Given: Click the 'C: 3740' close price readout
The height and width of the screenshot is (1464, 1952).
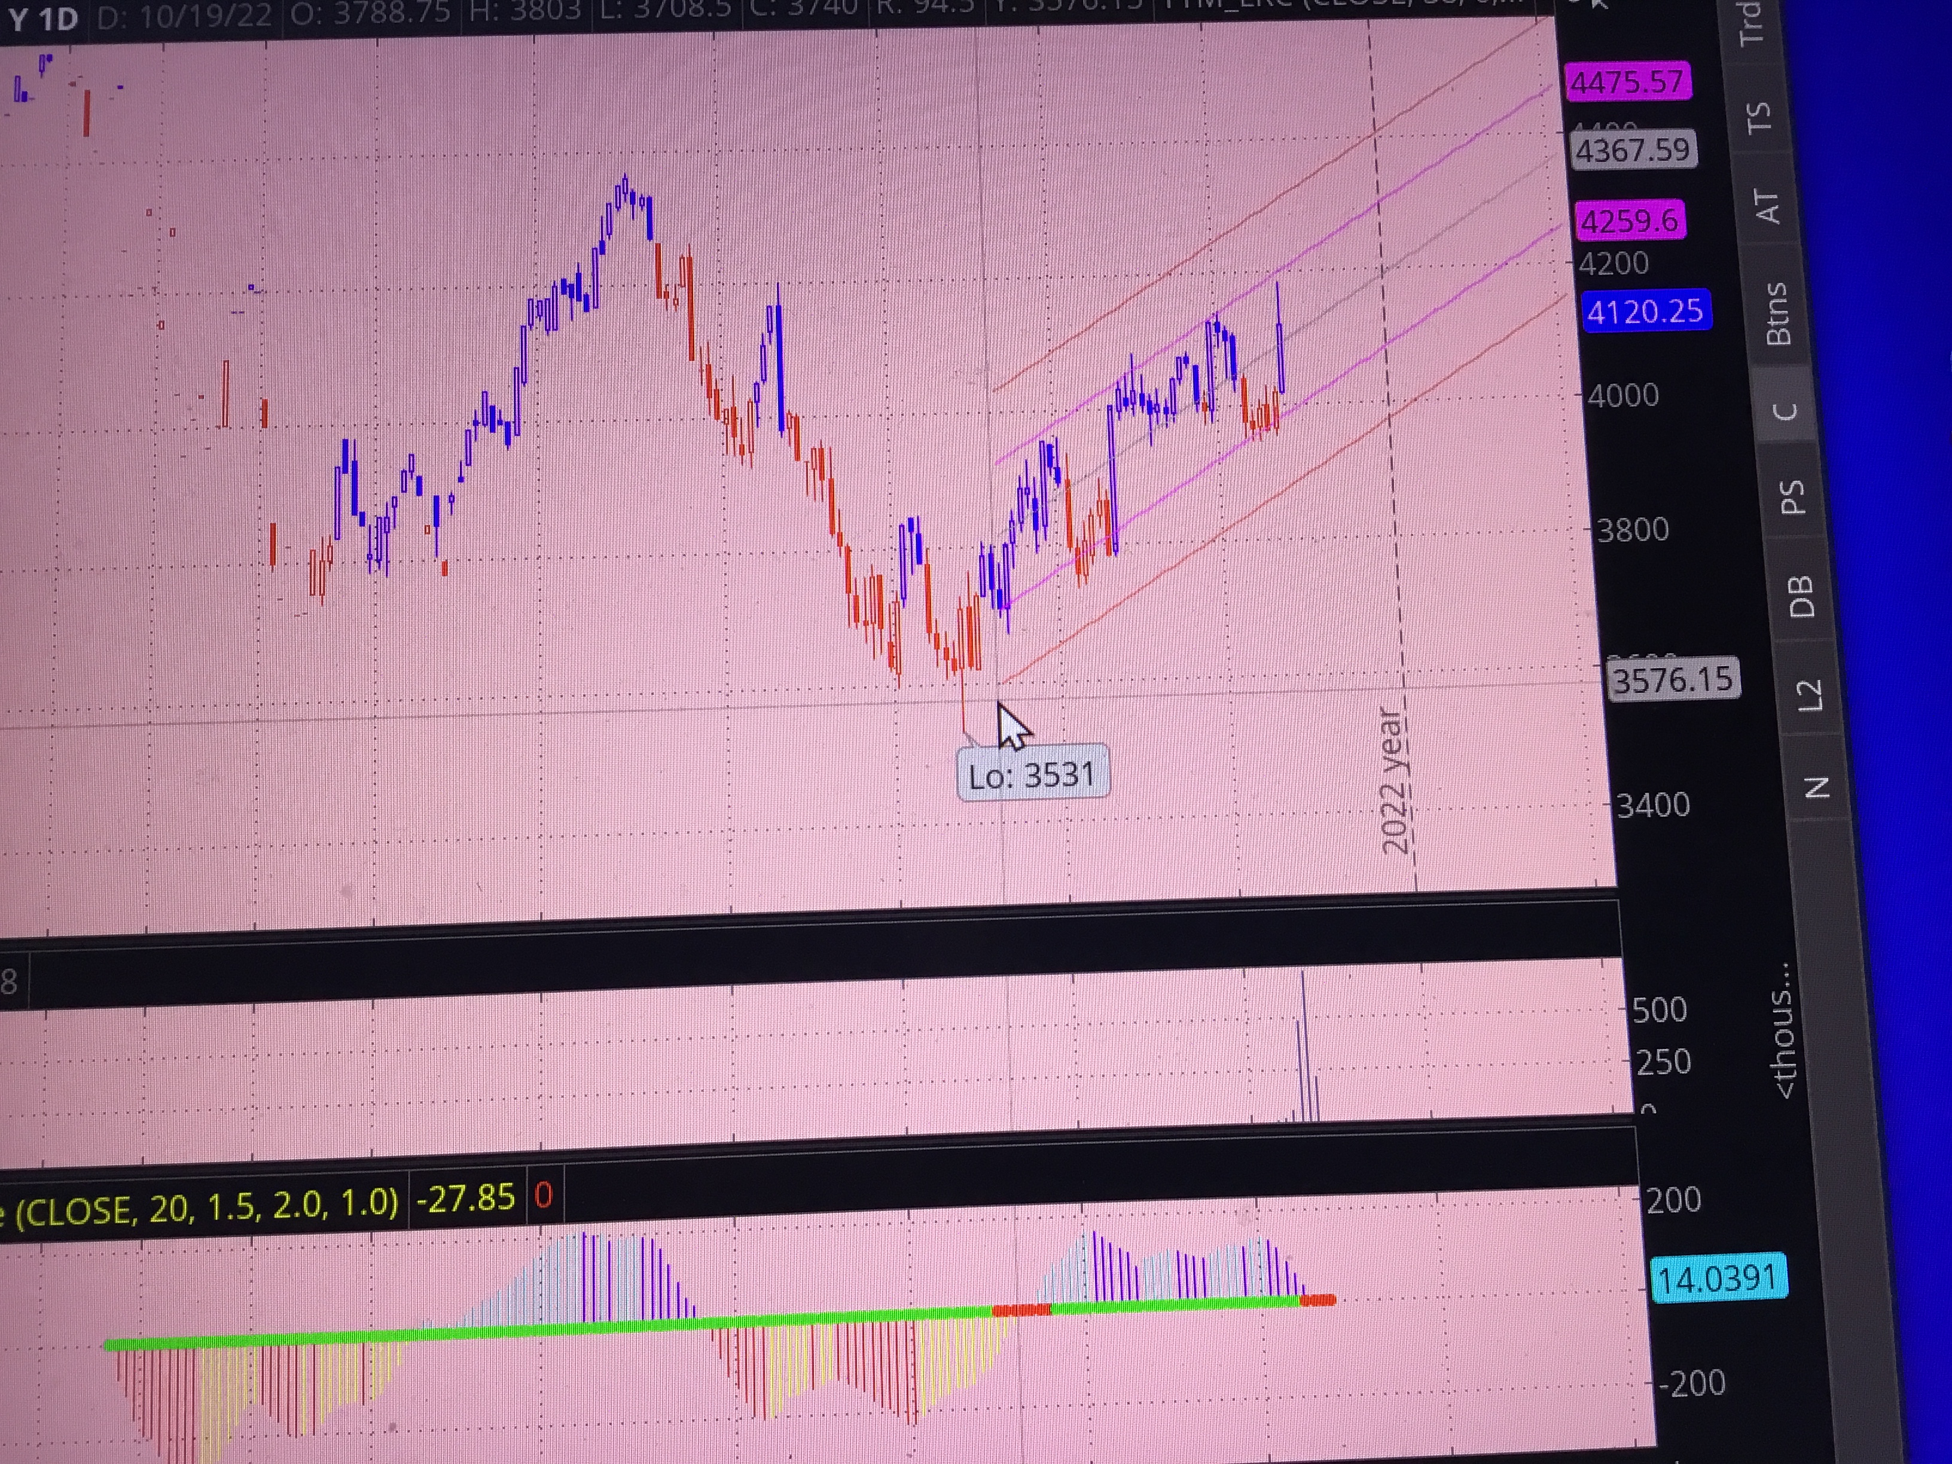Looking at the screenshot, I should pos(803,8).
